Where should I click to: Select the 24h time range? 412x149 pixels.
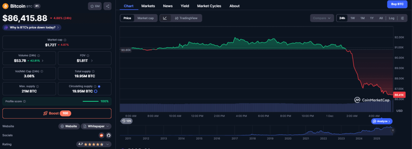point(342,18)
